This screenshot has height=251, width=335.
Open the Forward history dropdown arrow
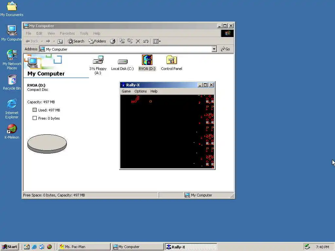pos(54,41)
